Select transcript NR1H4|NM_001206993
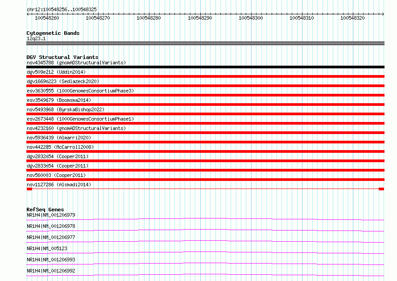Screen dimensions: 397x281 [x=51, y=260]
